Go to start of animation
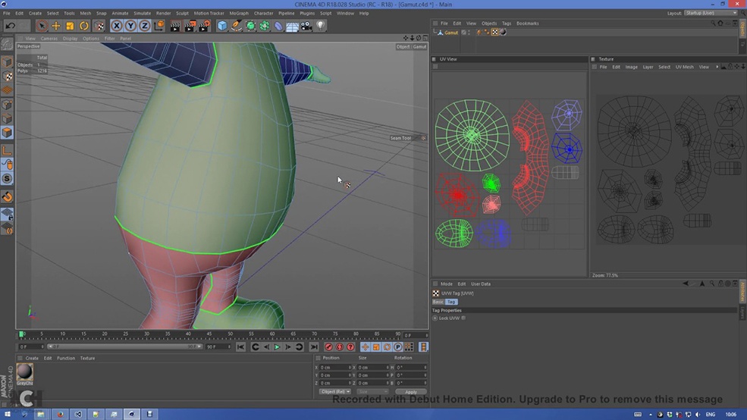Screen dimensions: 747x420 coord(240,347)
